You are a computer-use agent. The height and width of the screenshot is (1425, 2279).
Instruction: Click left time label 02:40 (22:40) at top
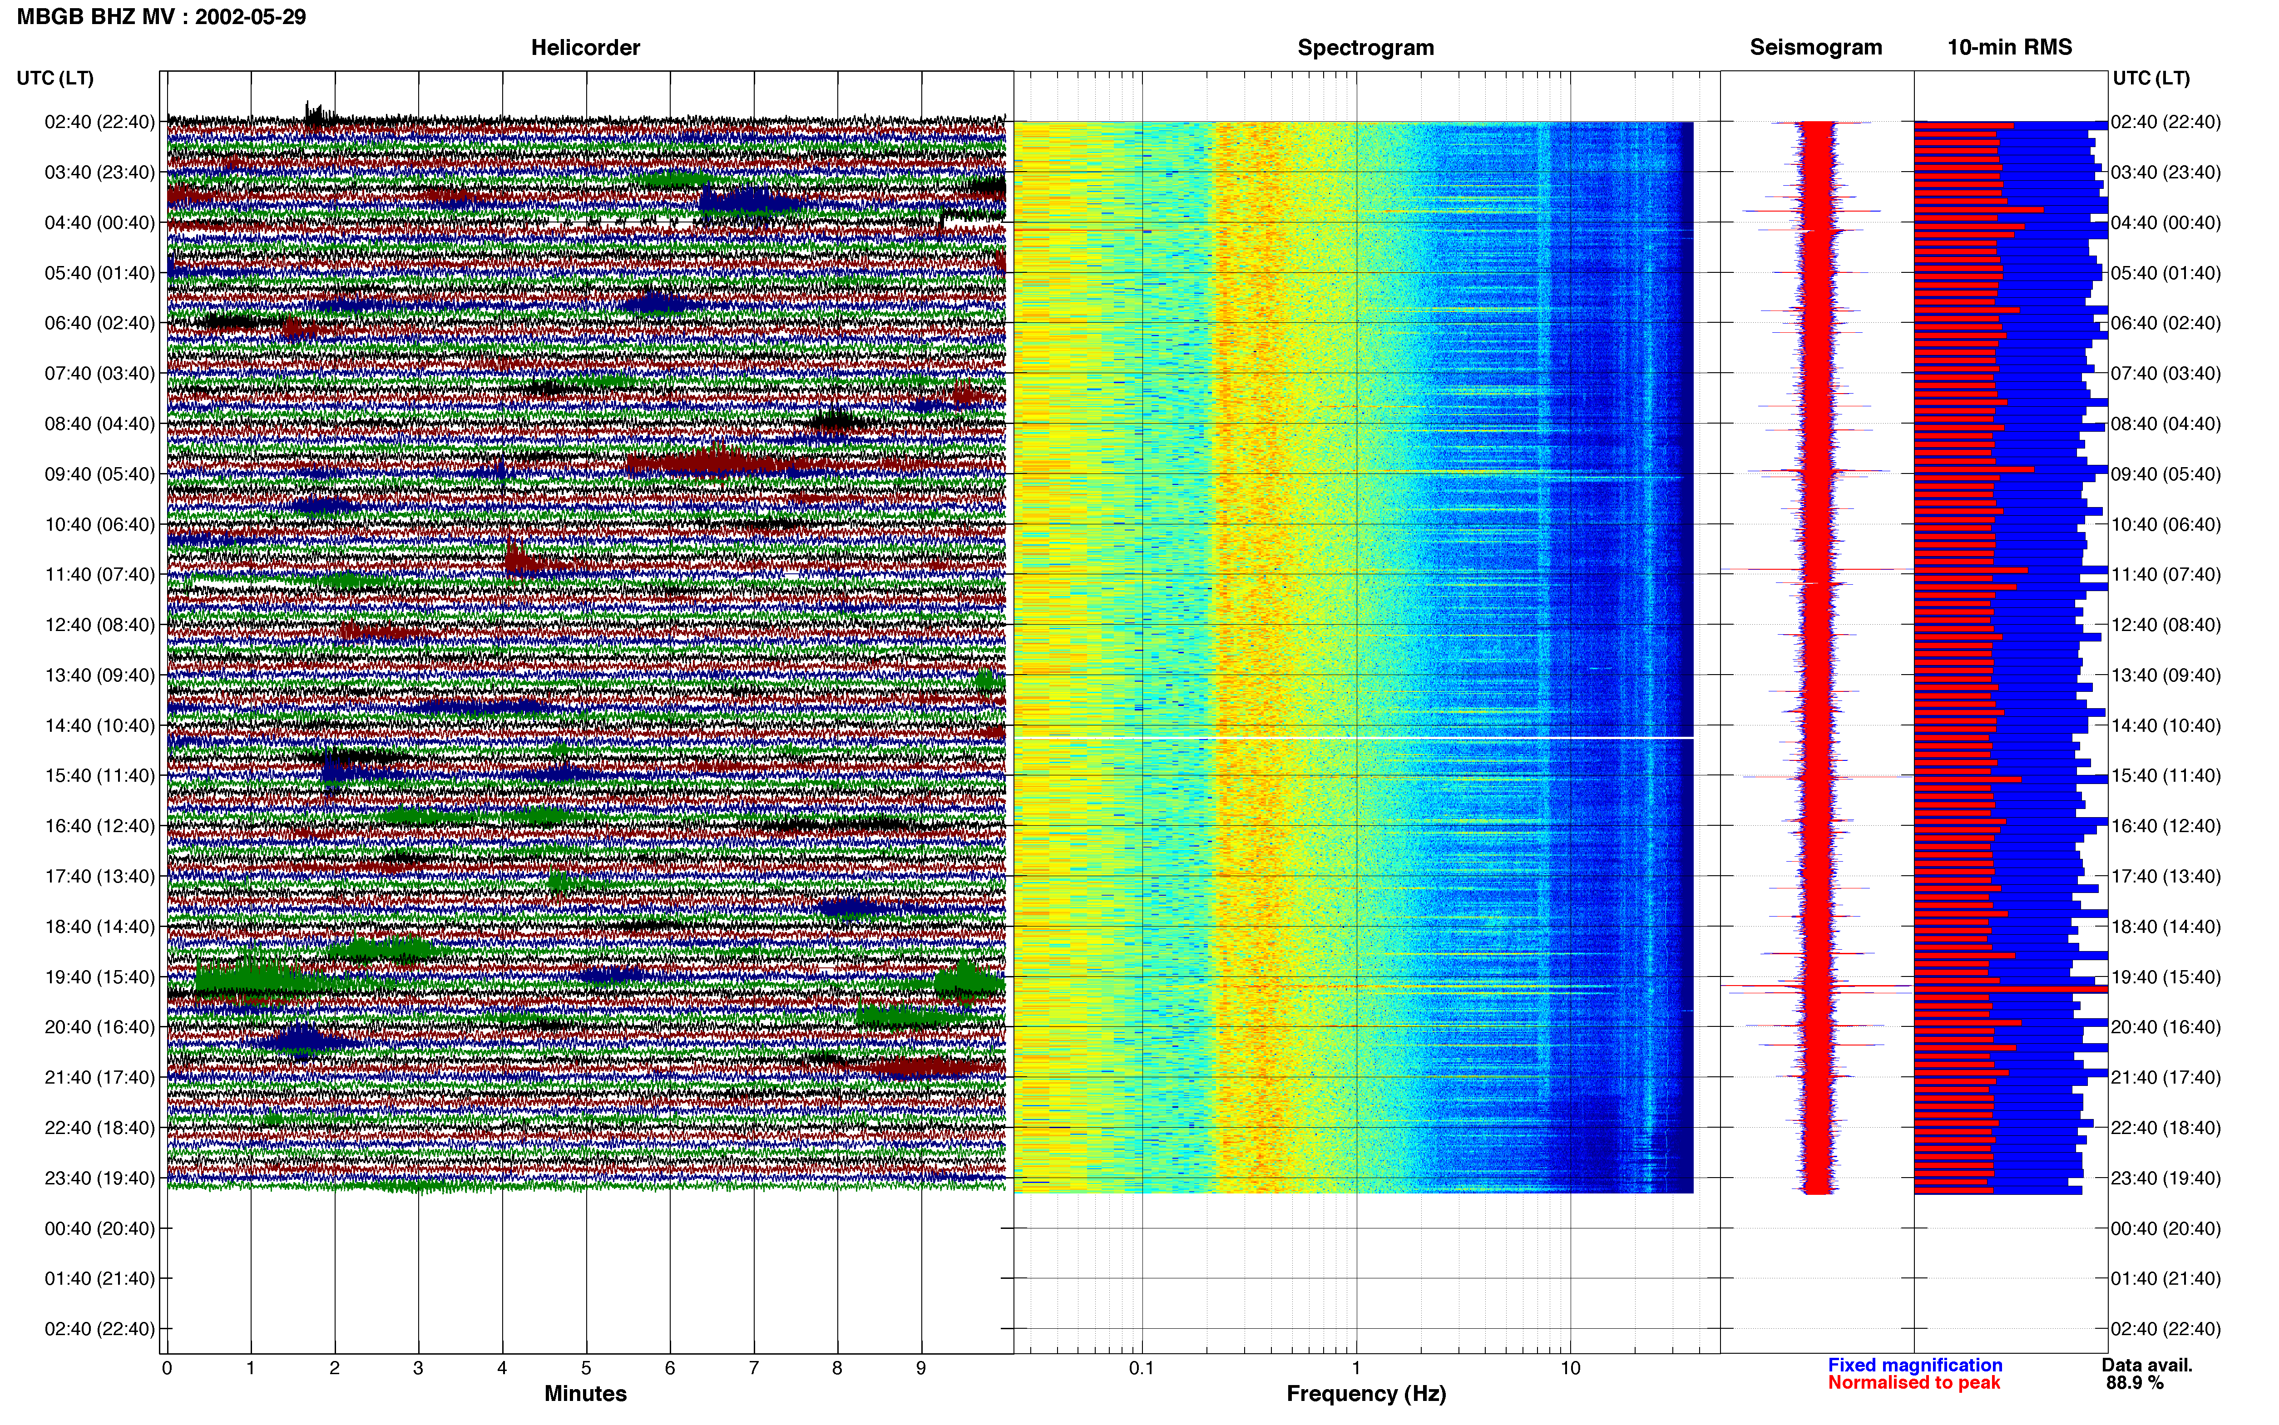100,122
